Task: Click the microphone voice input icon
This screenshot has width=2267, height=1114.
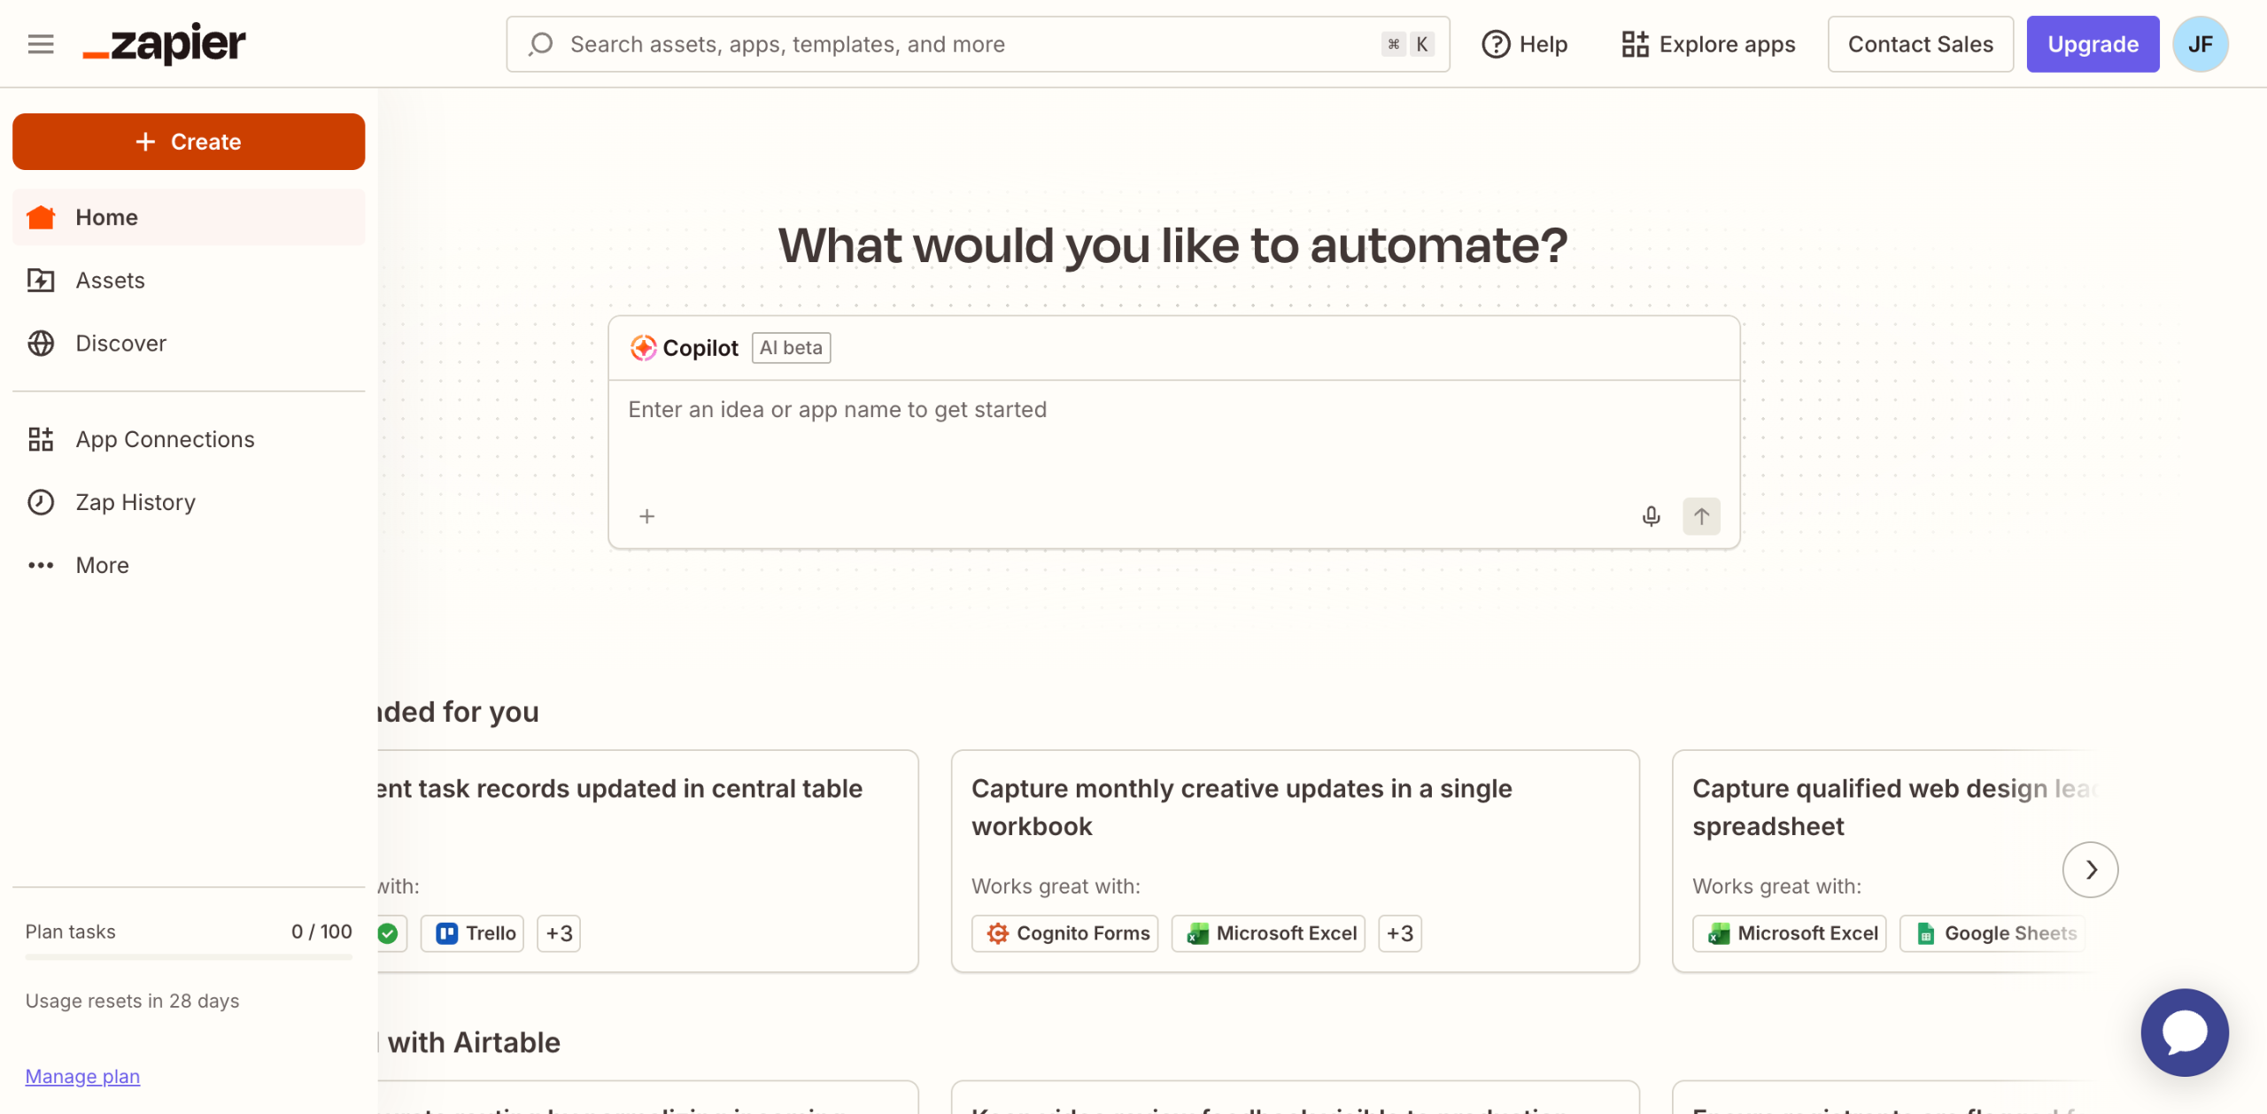Action: pos(1651,516)
